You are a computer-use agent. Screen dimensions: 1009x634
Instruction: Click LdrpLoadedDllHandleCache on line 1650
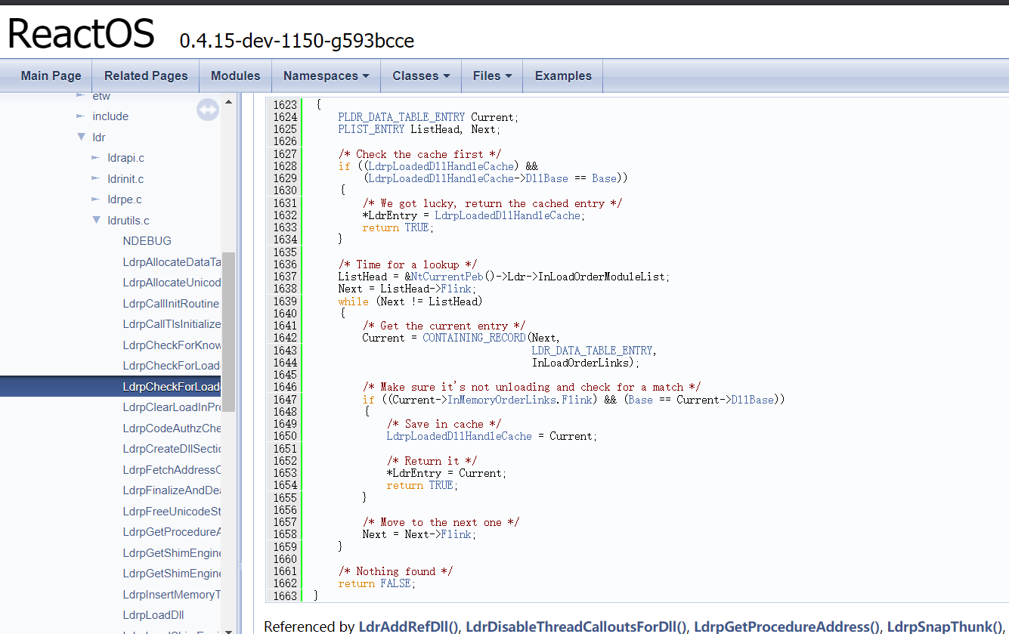[x=459, y=436]
